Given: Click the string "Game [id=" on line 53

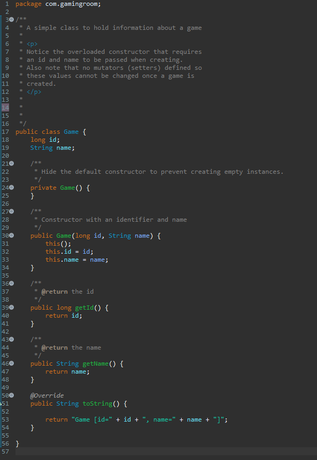Looking at the screenshot, I should (92, 419).
